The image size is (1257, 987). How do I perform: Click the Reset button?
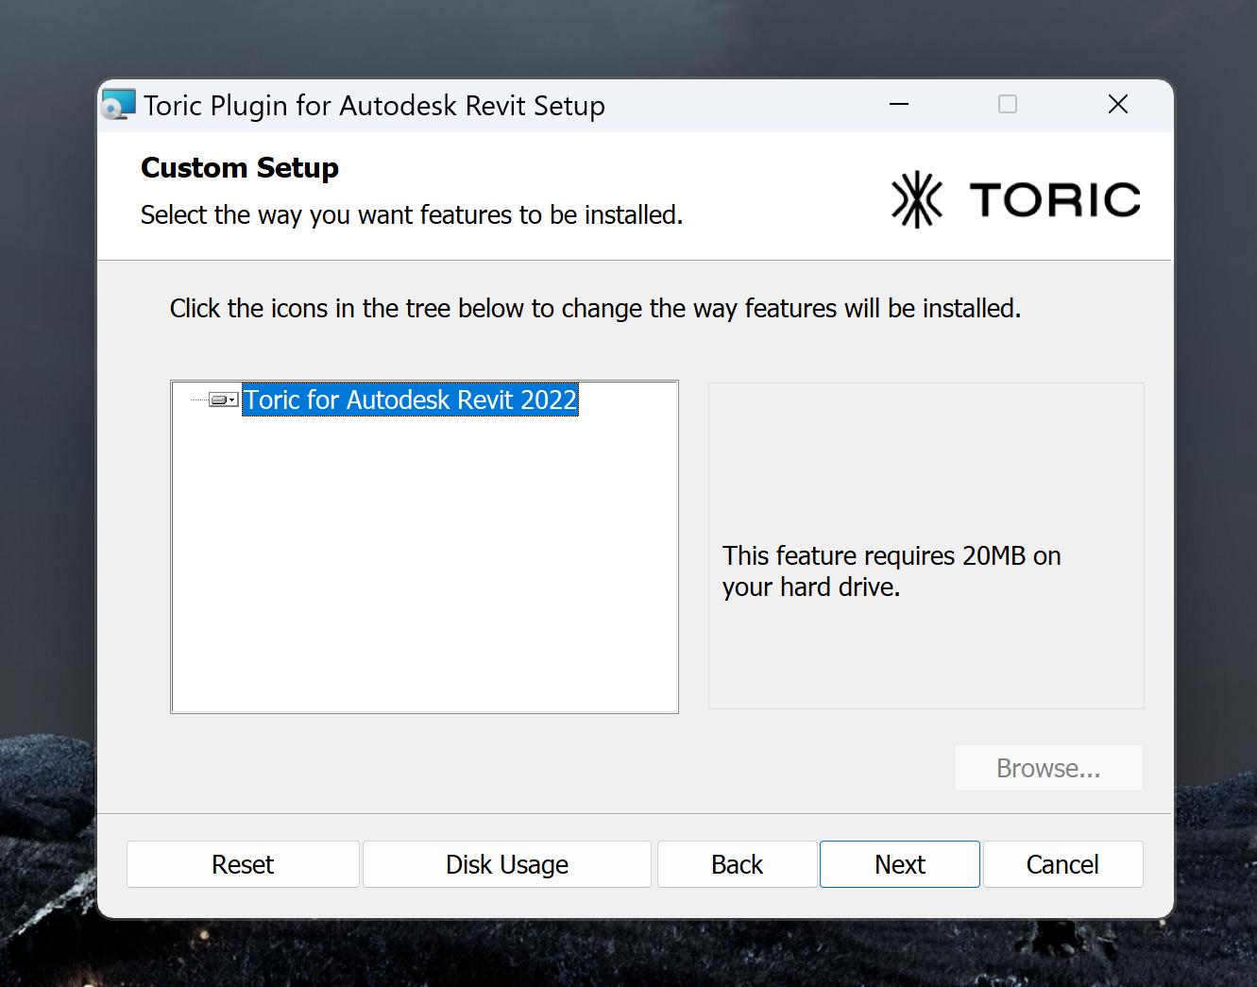tap(243, 864)
